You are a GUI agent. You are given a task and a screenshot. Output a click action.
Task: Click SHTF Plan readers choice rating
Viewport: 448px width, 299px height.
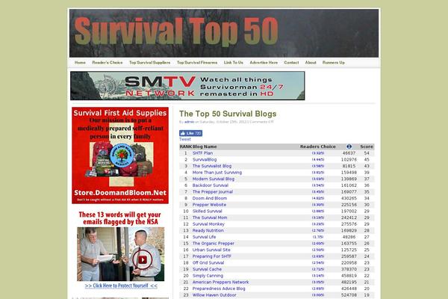318,153
